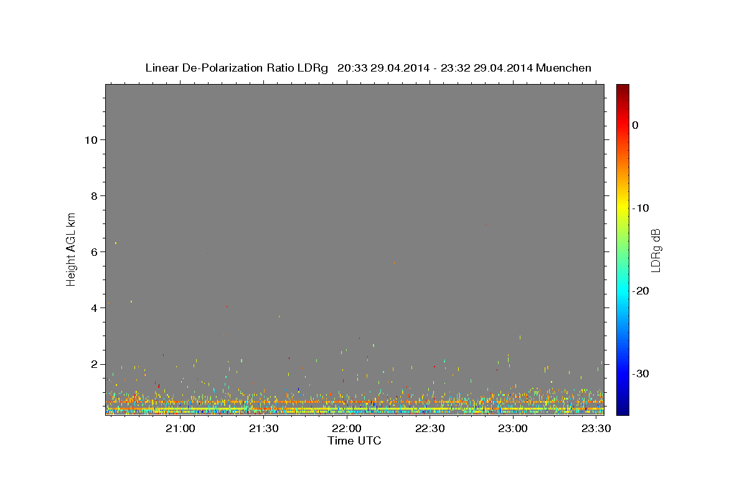Click the 6 km height tick label
Image resolution: width=747 pixels, height=498 pixels.
[93, 251]
